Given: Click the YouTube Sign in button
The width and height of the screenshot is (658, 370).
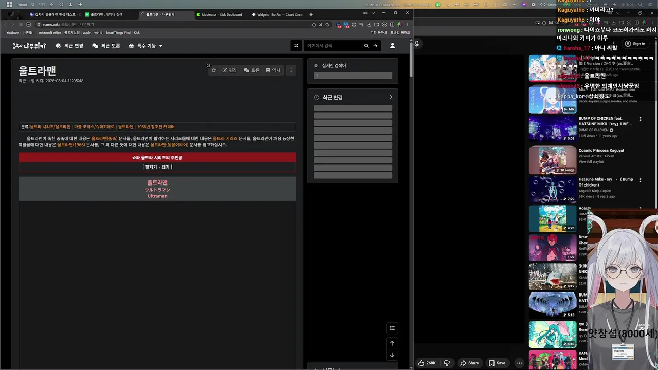Looking at the screenshot, I should coord(634,44).
